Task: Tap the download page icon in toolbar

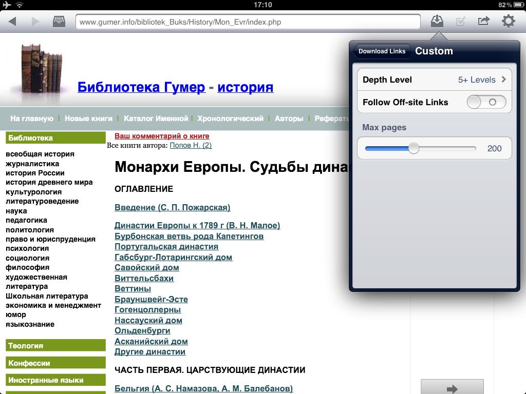Action: click(x=437, y=21)
